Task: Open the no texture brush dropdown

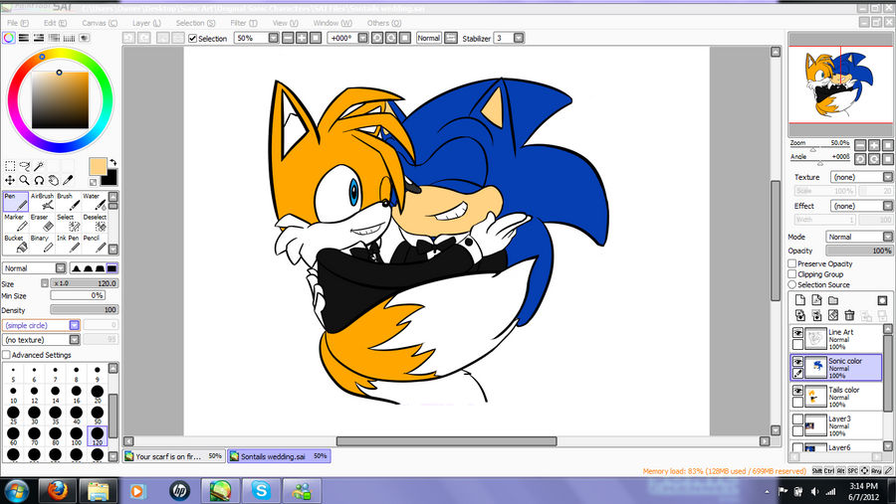Action: [x=74, y=340]
